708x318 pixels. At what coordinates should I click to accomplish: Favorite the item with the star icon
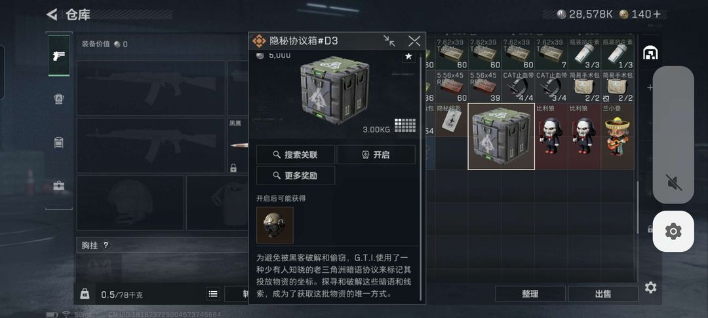(408, 56)
